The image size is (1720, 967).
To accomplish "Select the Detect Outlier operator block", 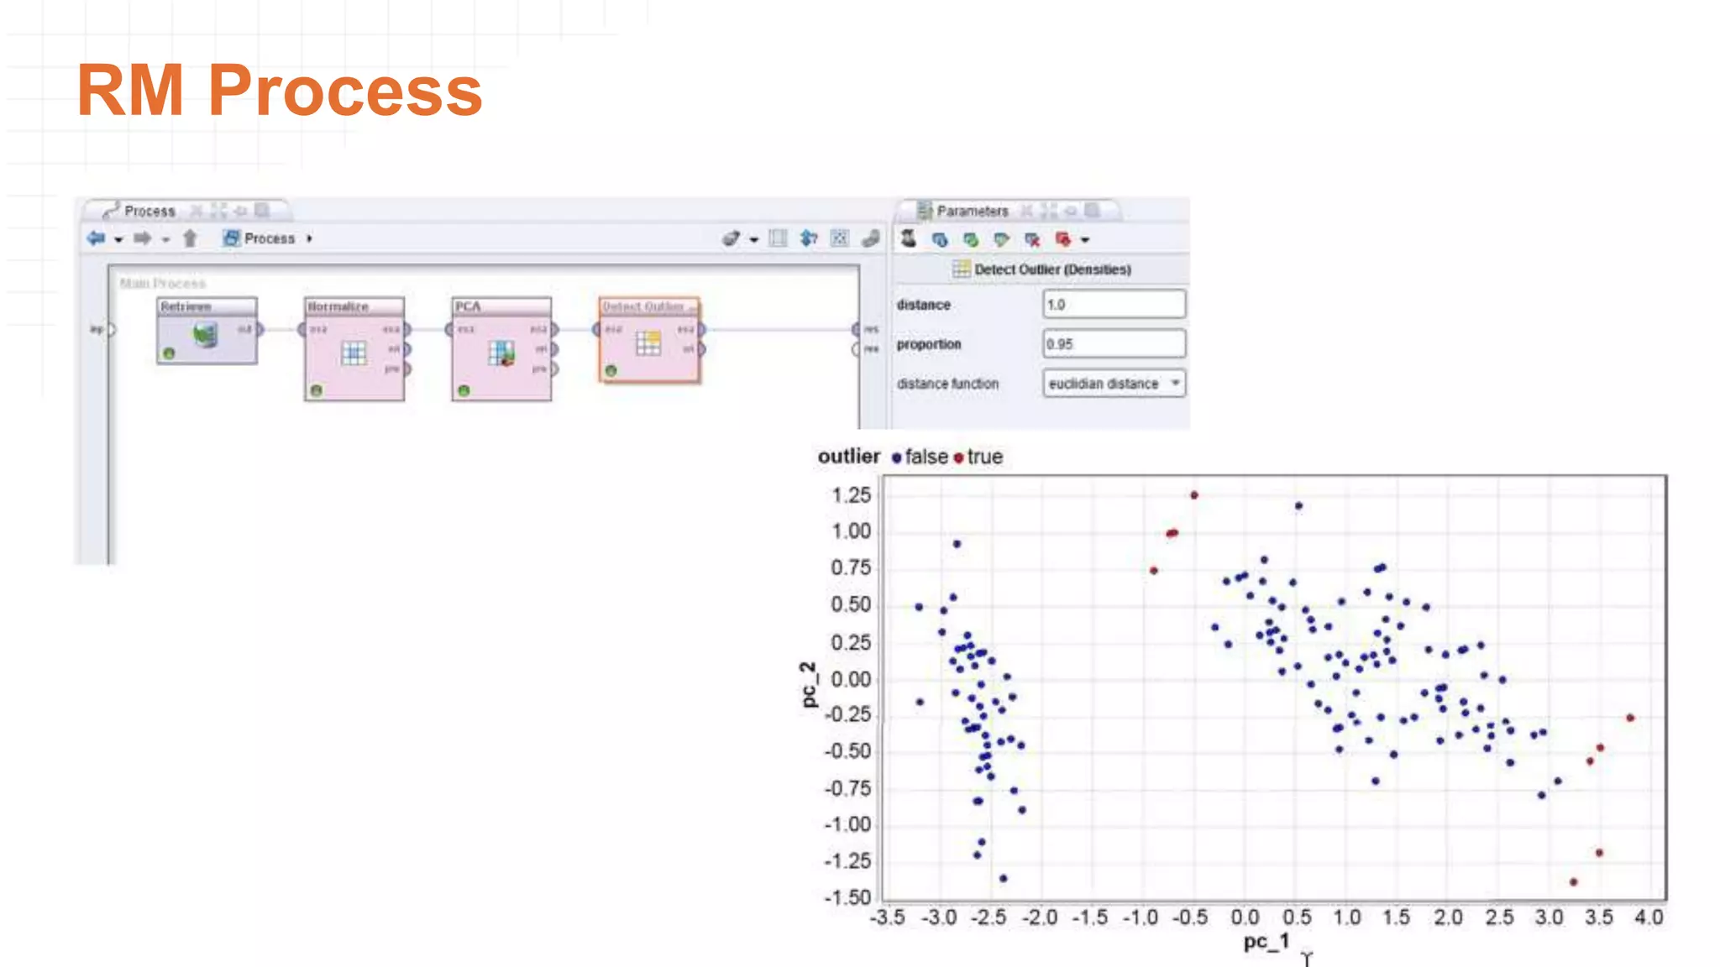I will click(x=648, y=340).
